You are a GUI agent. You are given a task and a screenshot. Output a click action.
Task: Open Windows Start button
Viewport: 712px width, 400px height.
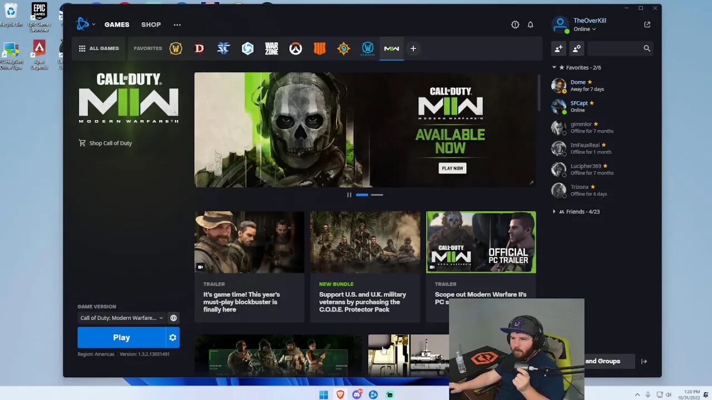tap(324, 394)
